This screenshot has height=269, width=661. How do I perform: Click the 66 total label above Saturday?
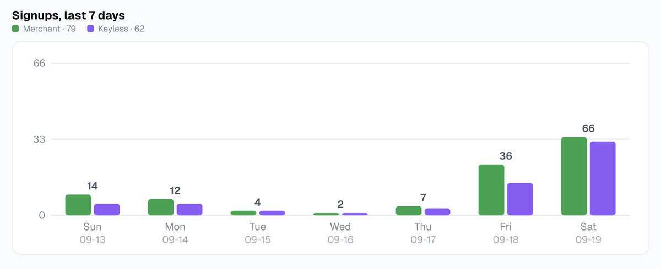coord(588,128)
